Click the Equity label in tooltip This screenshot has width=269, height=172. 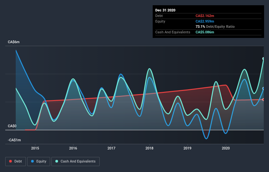160,21
